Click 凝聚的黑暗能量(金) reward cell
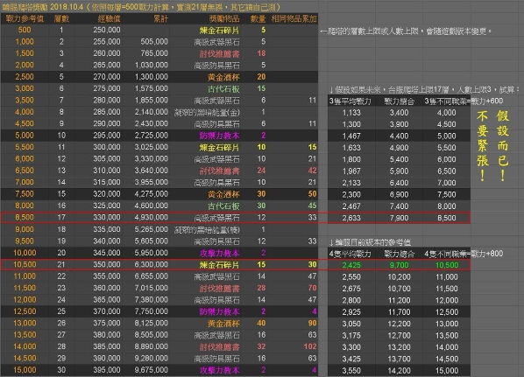524x377 pixels. 207,112
